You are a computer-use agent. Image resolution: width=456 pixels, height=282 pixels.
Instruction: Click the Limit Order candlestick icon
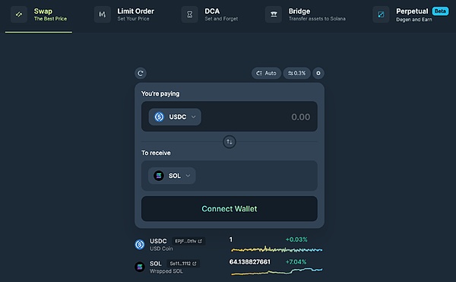coord(103,14)
